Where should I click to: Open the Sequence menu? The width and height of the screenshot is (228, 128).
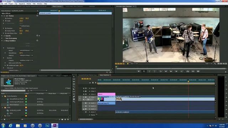[x=22, y=4]
